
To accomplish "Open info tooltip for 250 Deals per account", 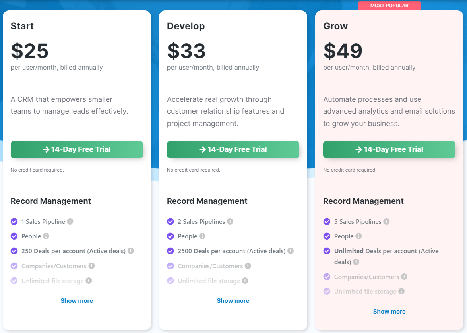I will pos(131,251).
